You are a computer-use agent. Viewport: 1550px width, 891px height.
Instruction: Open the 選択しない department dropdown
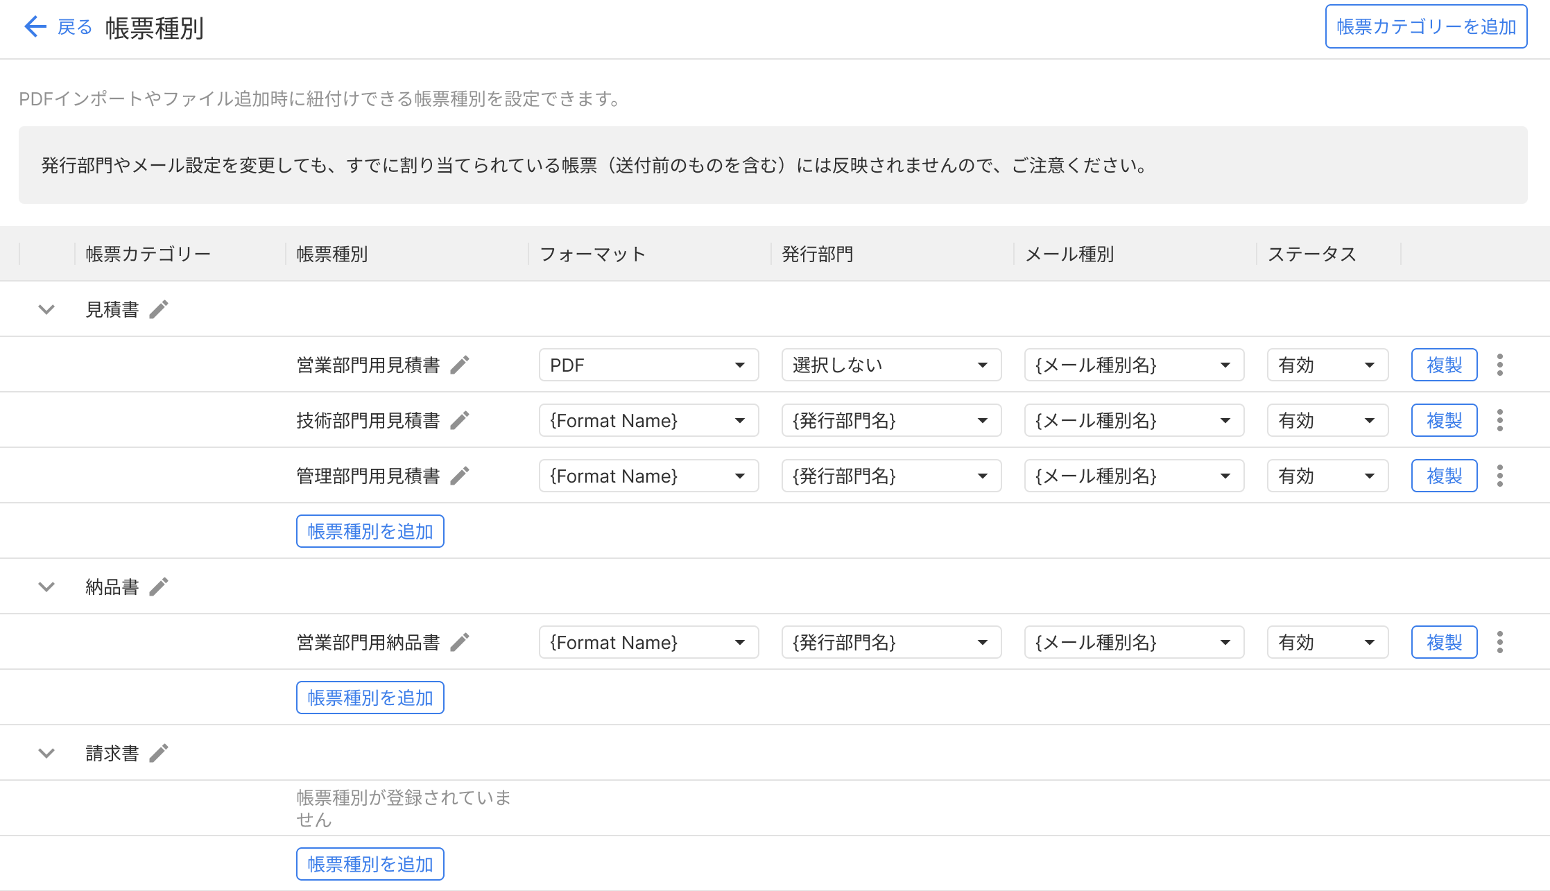click(x=891, y=365)
